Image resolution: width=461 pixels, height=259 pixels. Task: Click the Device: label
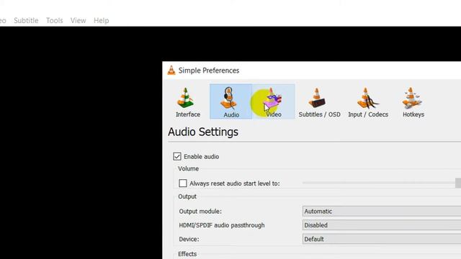click(189, 240)
